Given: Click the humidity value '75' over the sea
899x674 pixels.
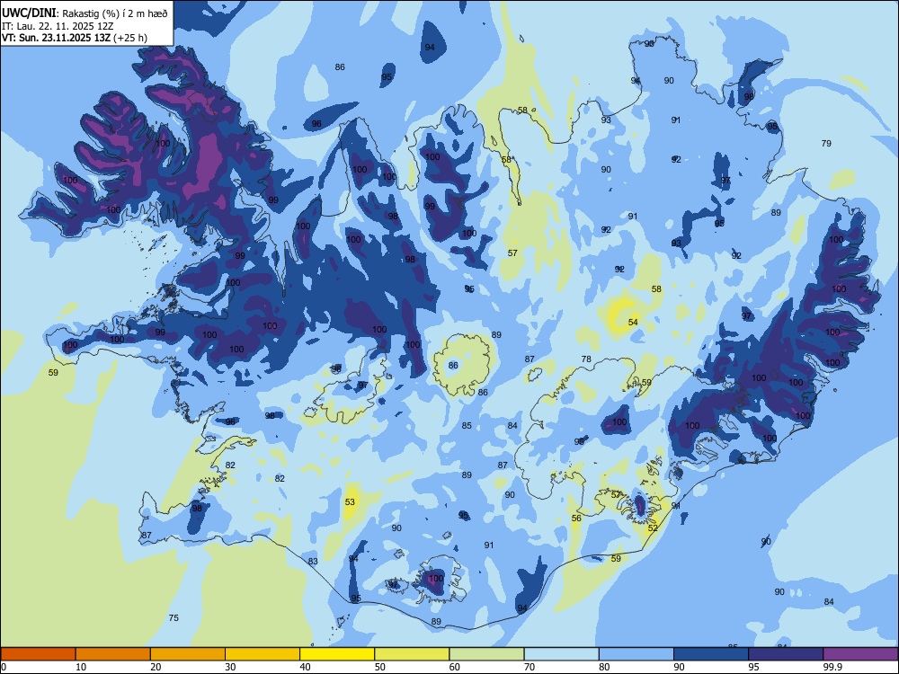Looking at the screenshot, I should click(174, 618).
